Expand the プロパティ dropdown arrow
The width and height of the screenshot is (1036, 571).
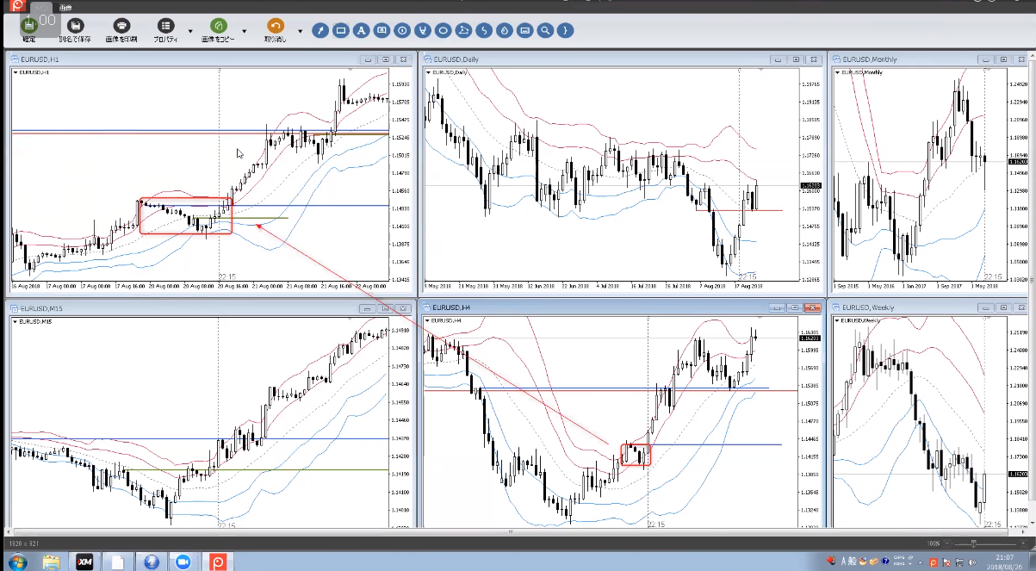point(190,31)
